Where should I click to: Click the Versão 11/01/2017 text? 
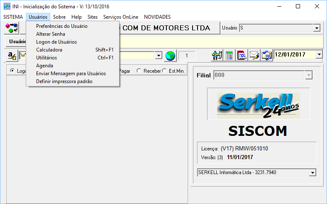[x=227, y=157]
